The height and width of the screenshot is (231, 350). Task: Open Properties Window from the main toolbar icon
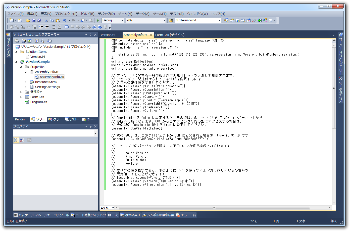coord(232,20)
